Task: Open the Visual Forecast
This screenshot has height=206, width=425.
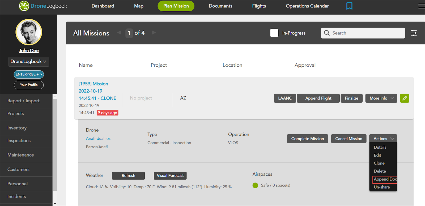Action: 170,176
